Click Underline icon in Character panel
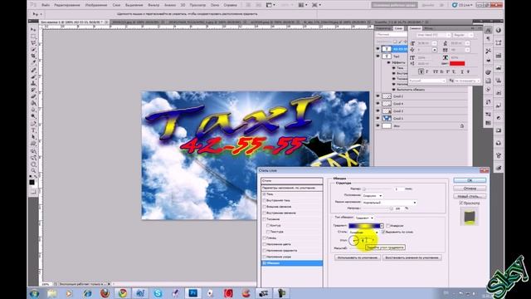Image resolution: width=531 pixels, height=299 pixels. click(x=462, y=71)
